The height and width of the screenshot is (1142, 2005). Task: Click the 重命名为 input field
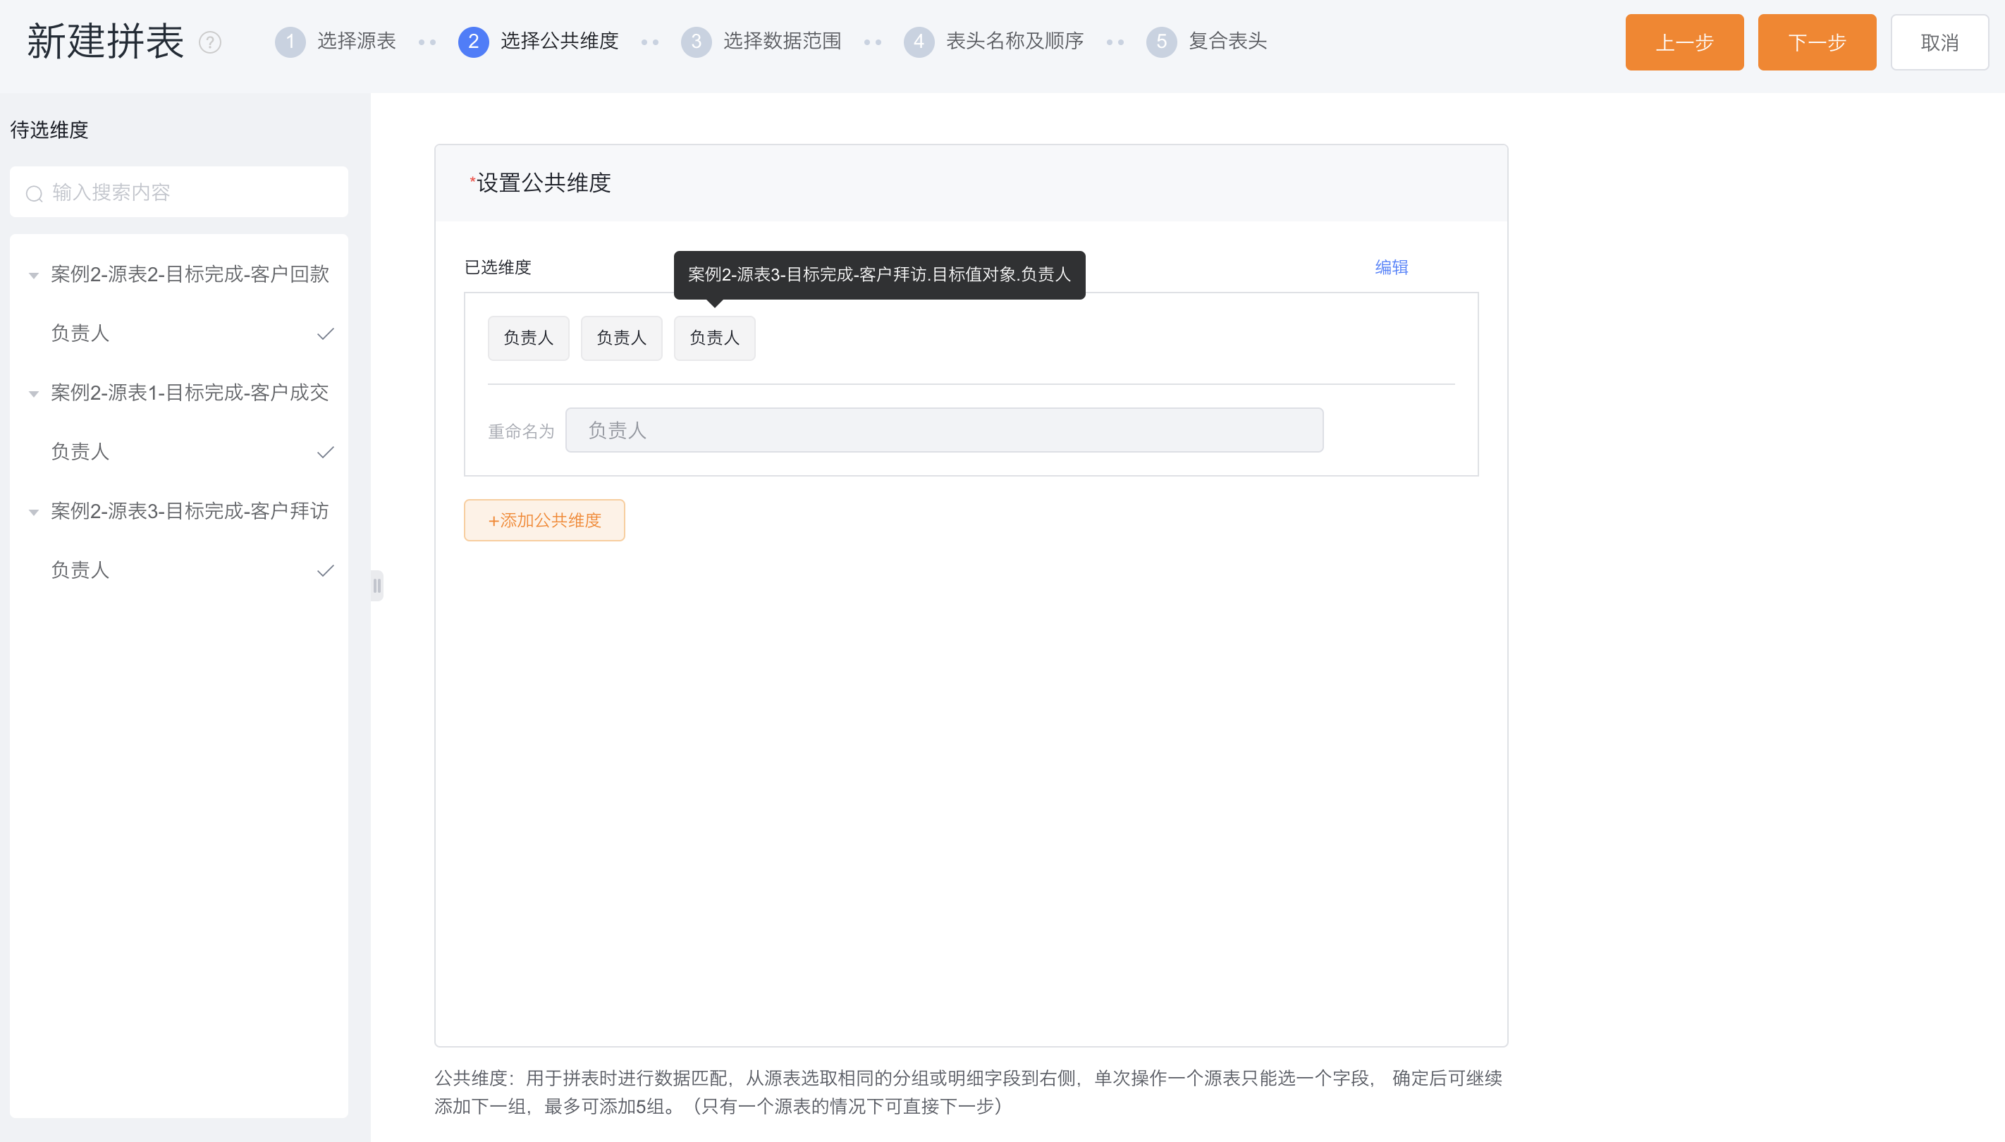coord(944,430)
